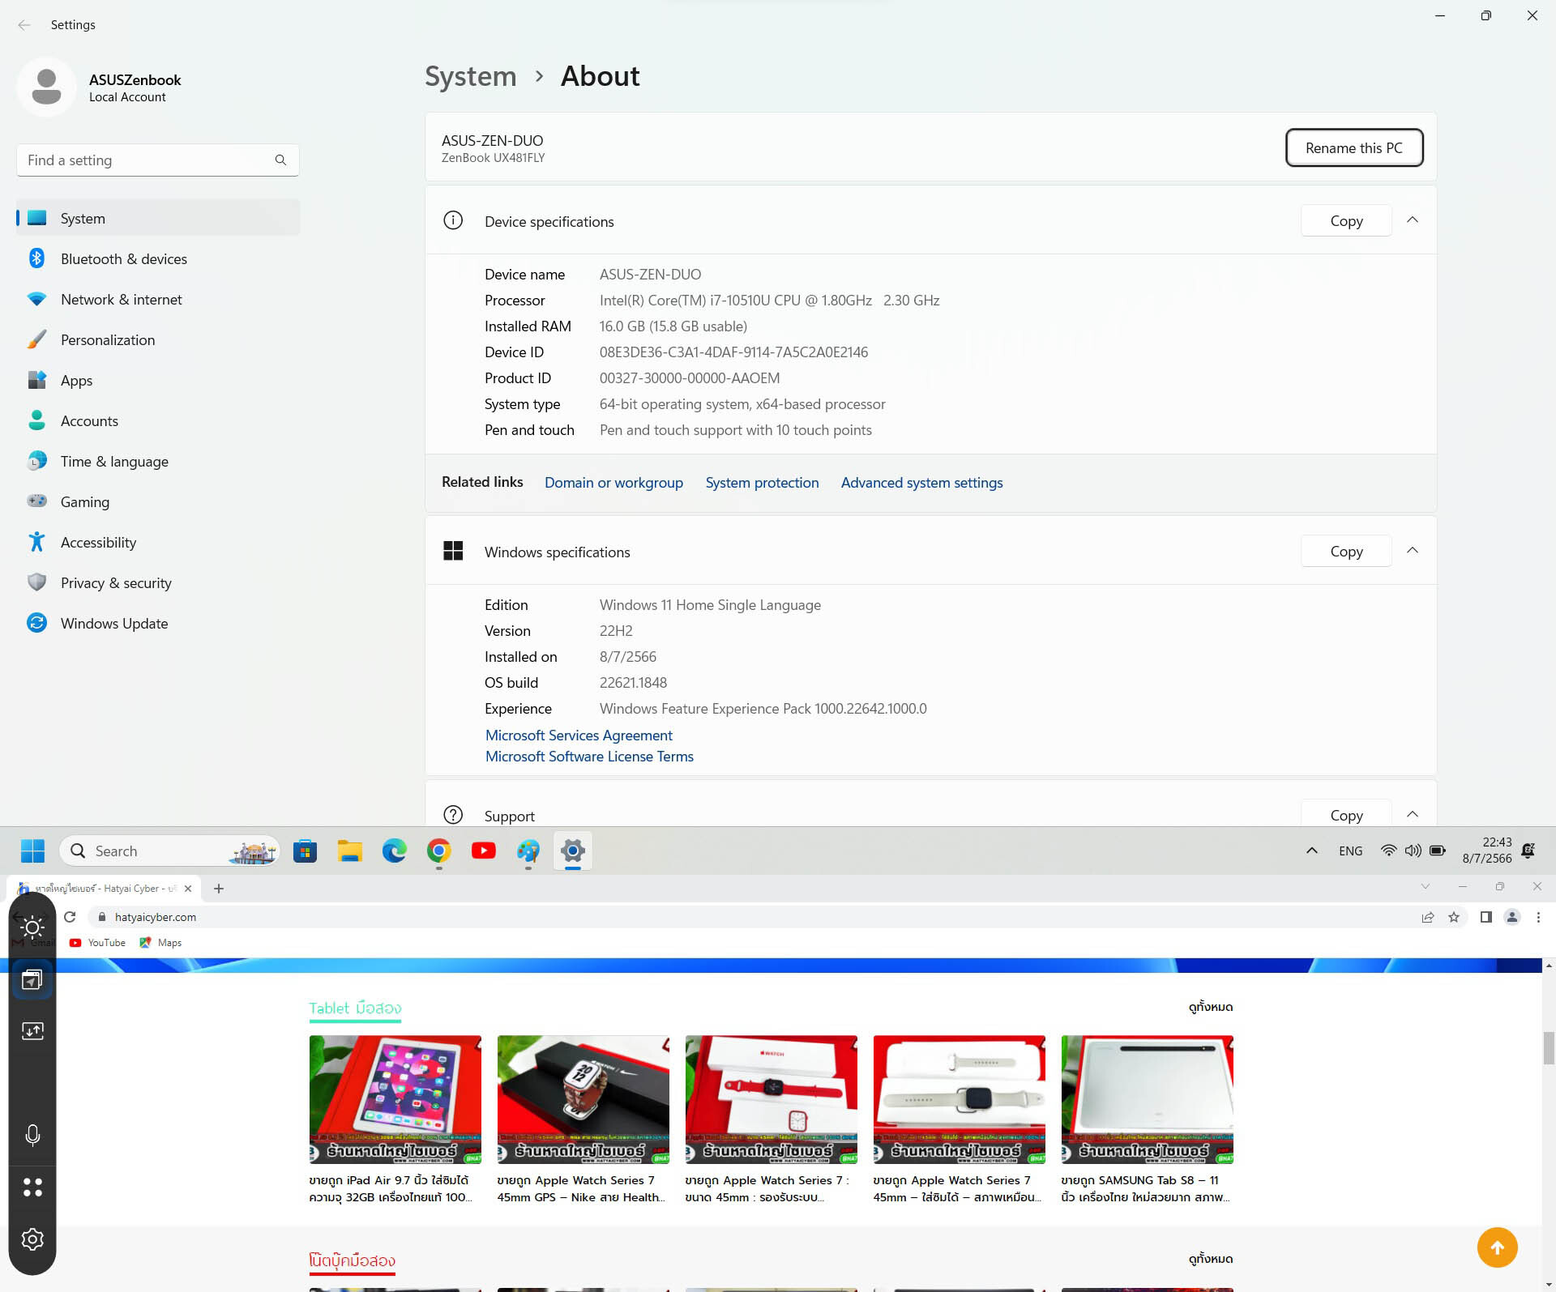This screenshot has height=1292, width=1556.
Task: Click Chrome's share page icon
Action: pyautogui.click(x=1428, y=917)
